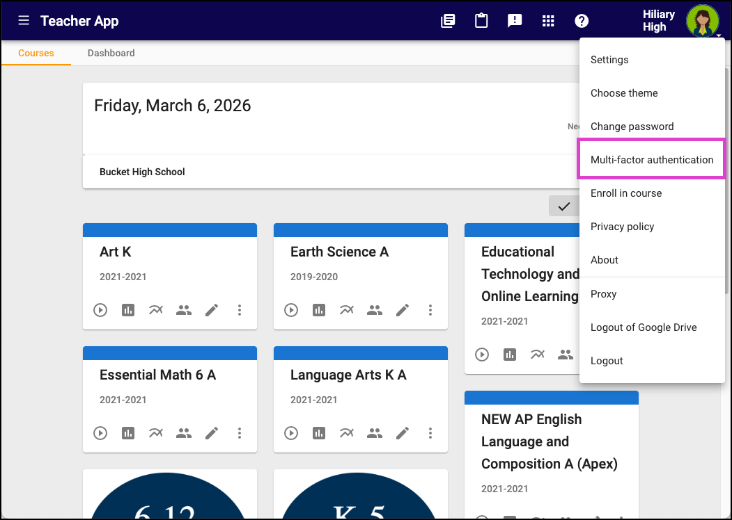Select Choose theme from the menu
Viewport: 732px width, 520px height.
click(652, 93)
